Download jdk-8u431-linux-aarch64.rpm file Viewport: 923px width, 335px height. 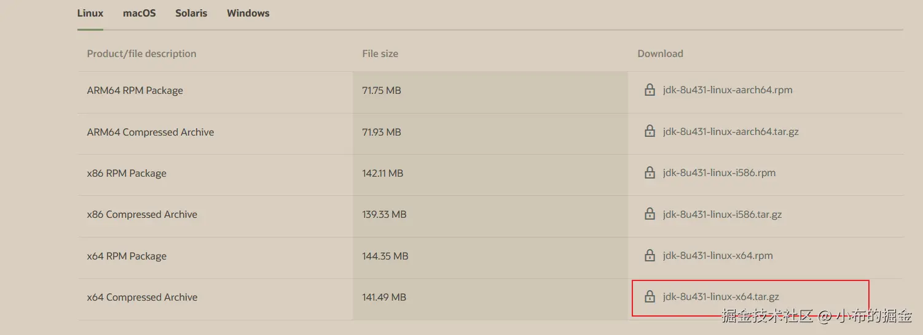coord(728,90)
